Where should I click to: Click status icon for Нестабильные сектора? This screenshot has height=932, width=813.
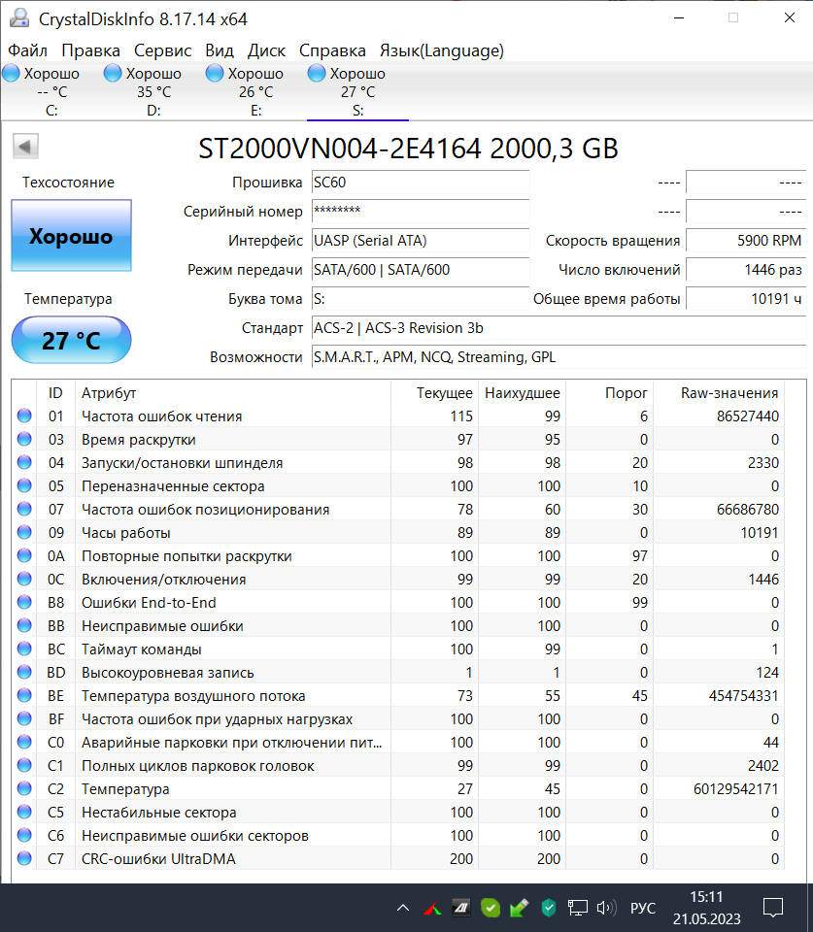click(24, 812)
